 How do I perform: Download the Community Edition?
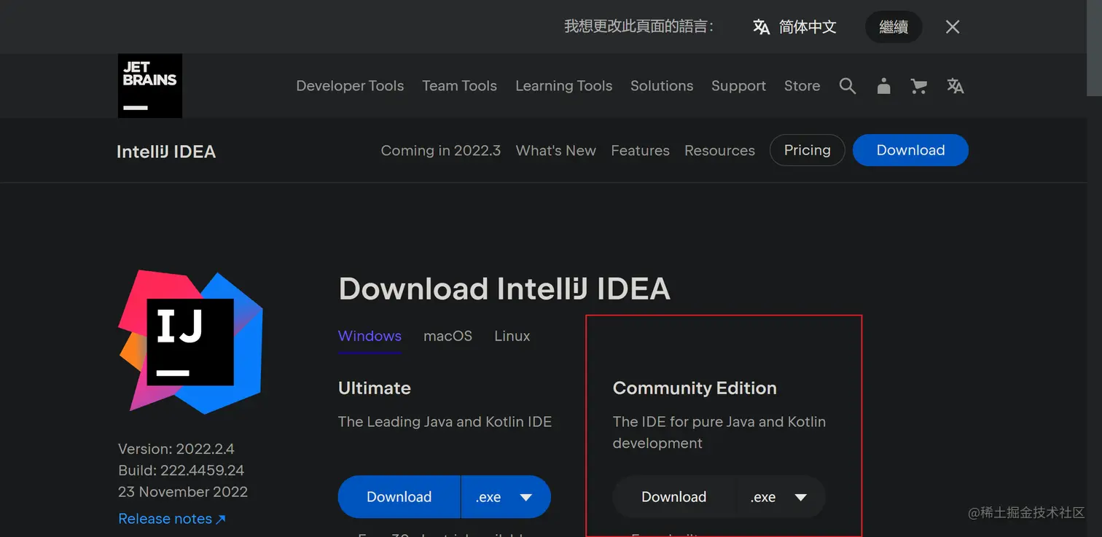point(673,497)
